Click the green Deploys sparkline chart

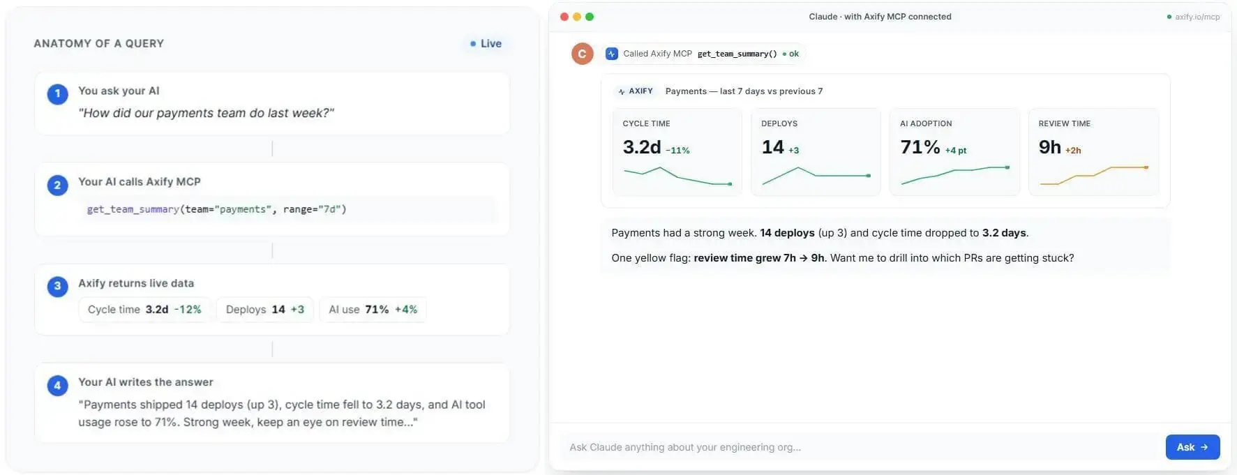coord(816,176)
